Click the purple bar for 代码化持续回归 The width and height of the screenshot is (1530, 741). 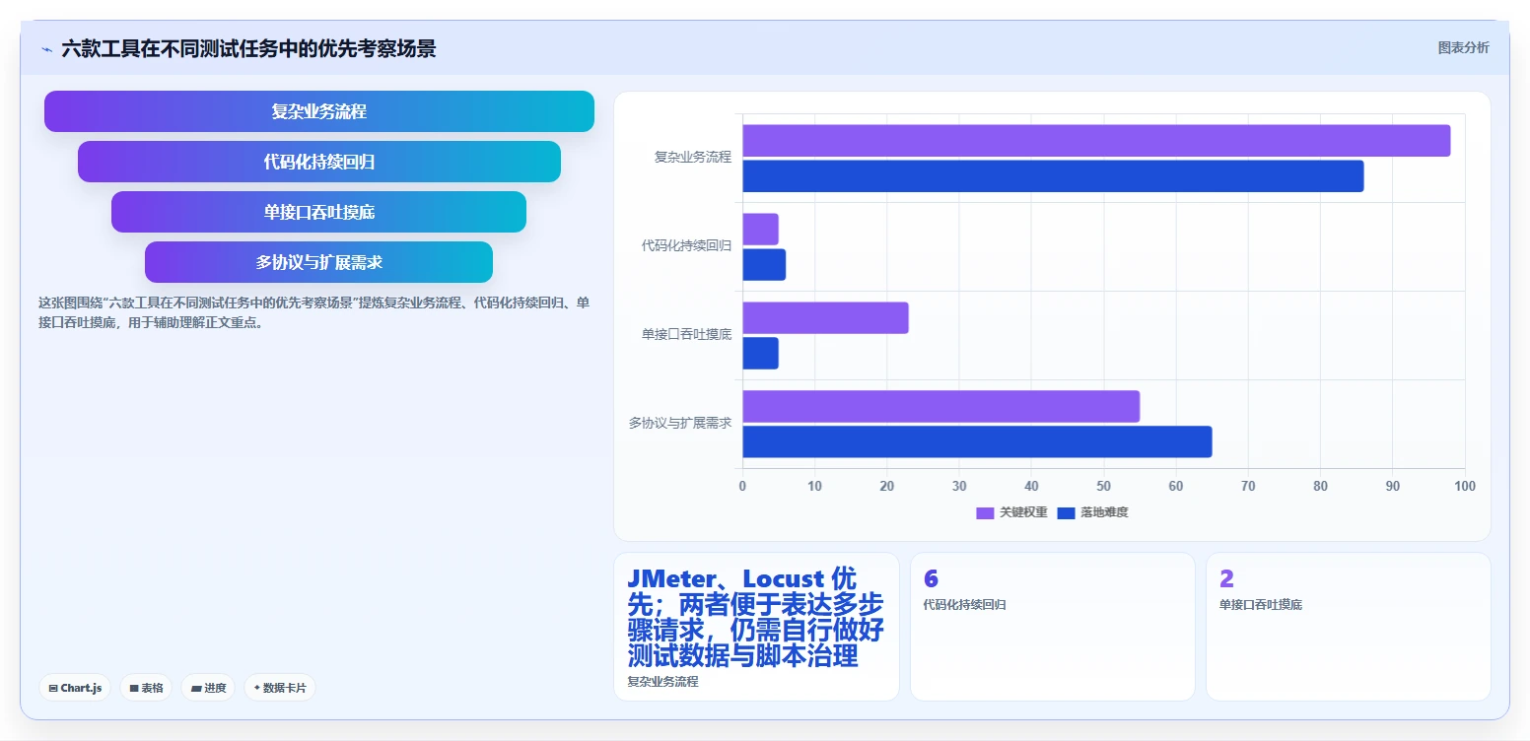[x=760, y=229]
